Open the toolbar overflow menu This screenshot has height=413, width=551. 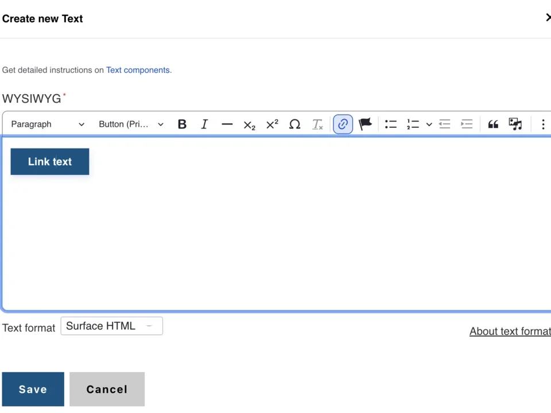542,124
